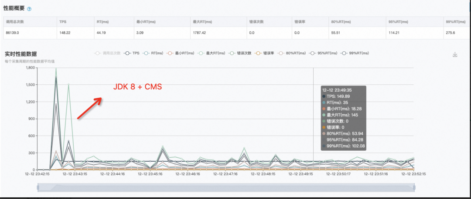471x199 pixels.
Task: Select the 275.6 99% RT value
Action: tap(451, 33)
